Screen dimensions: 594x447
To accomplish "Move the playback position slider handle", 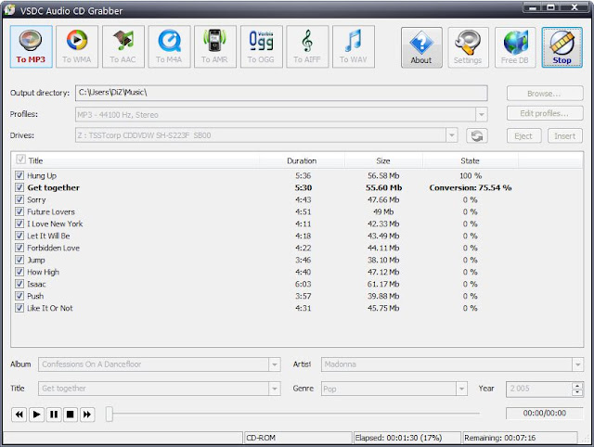I will (x=110, y=414).
